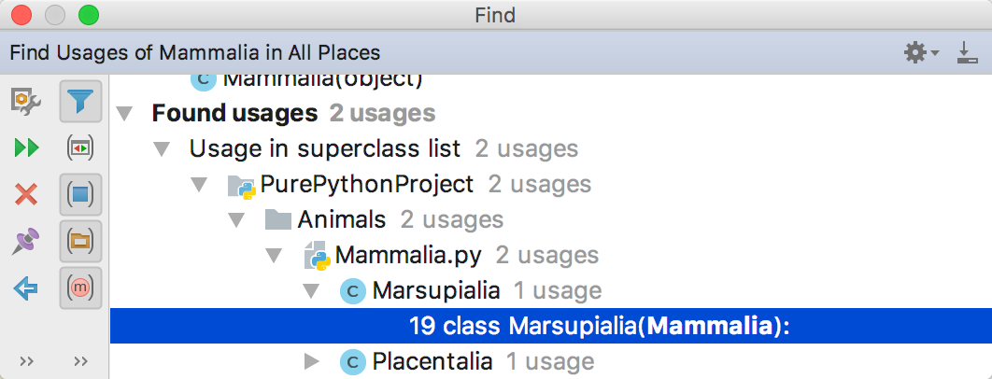992x379 pixels.
Task: Select line 19 class Marsupialia(Mammalia) usage
Action: [x=600, y=326]
